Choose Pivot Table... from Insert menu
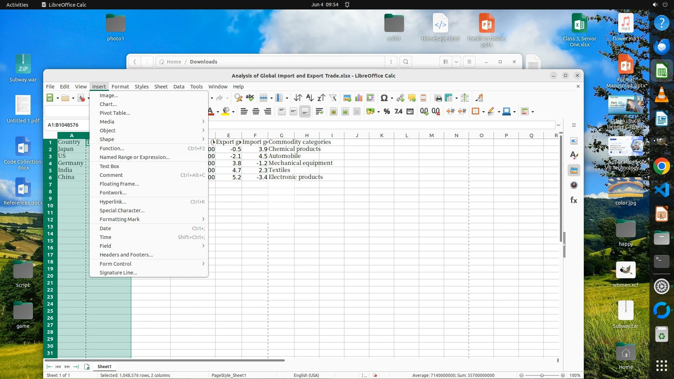The width and height of the screenshot is (674, 379). (115, 113)
